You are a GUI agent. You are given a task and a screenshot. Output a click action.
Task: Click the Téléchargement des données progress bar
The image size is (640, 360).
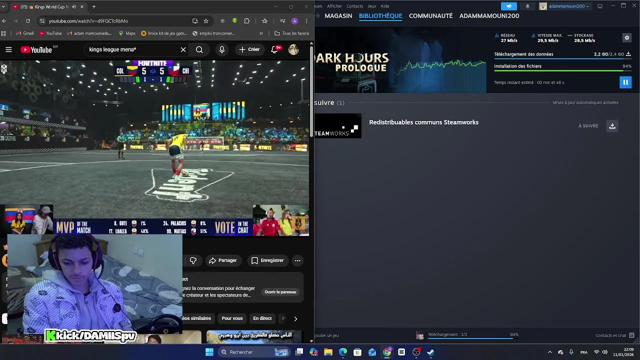(562, 59)
